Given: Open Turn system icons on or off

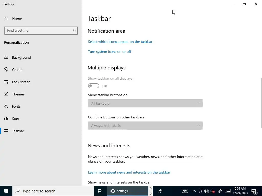Looking at the screenshot, I should pos(110,52).
